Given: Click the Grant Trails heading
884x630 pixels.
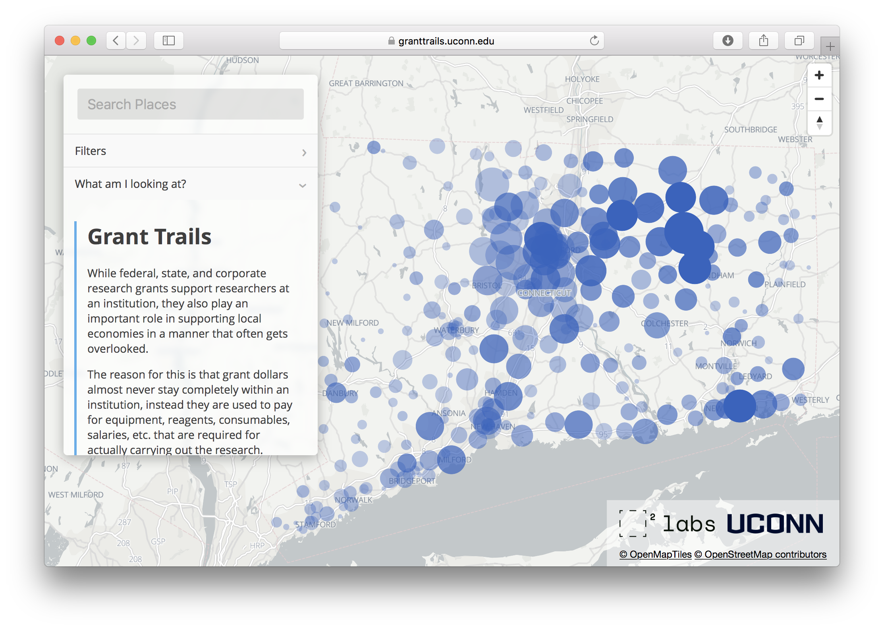Looking at the screenshot, I should click(149, 237).
